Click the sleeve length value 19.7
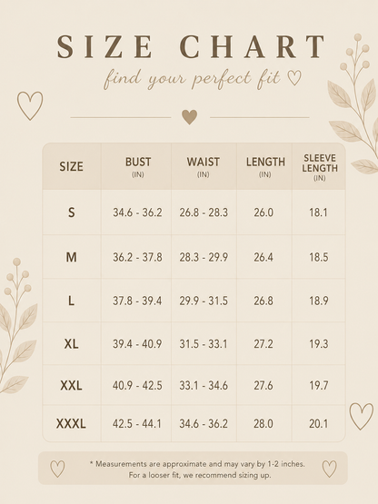The height and width of the screenshot is (504, 378). coord(319,385)
